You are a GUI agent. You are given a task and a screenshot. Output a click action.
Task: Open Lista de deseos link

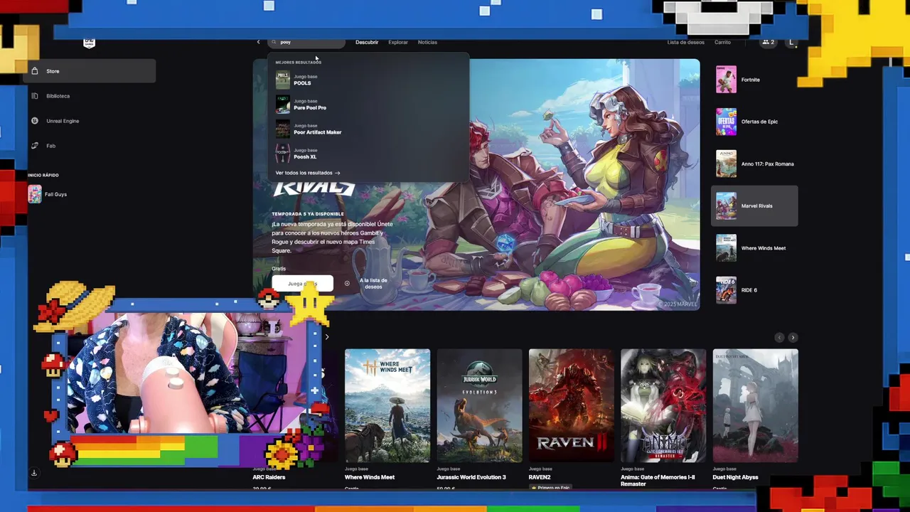click(685, 42)
